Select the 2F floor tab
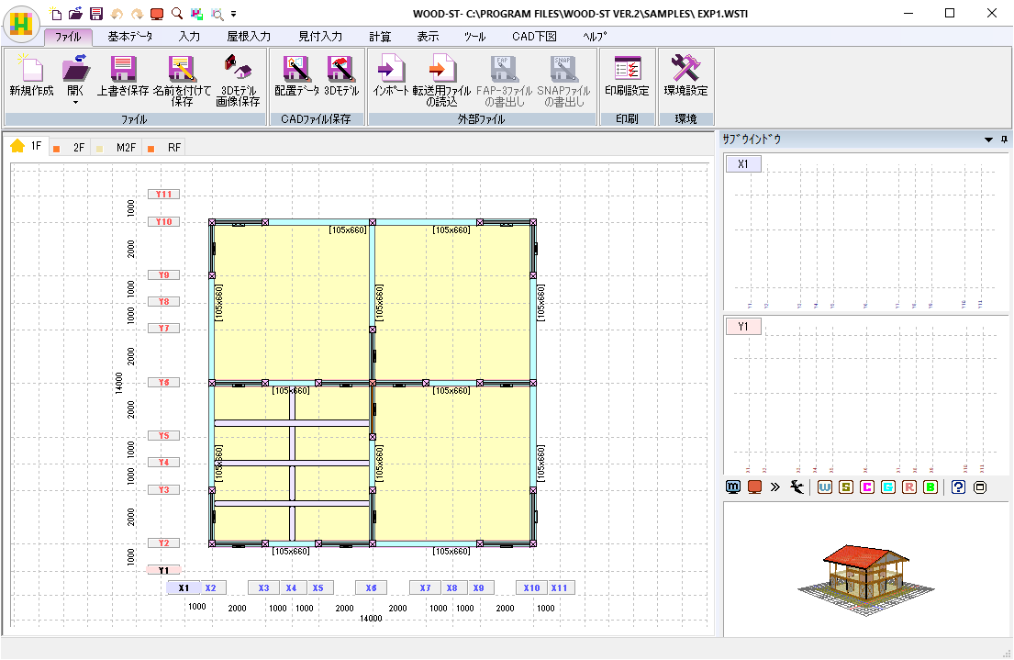Image resolution: width=1014 pixels, height=660 pixels. coord(72,147)
